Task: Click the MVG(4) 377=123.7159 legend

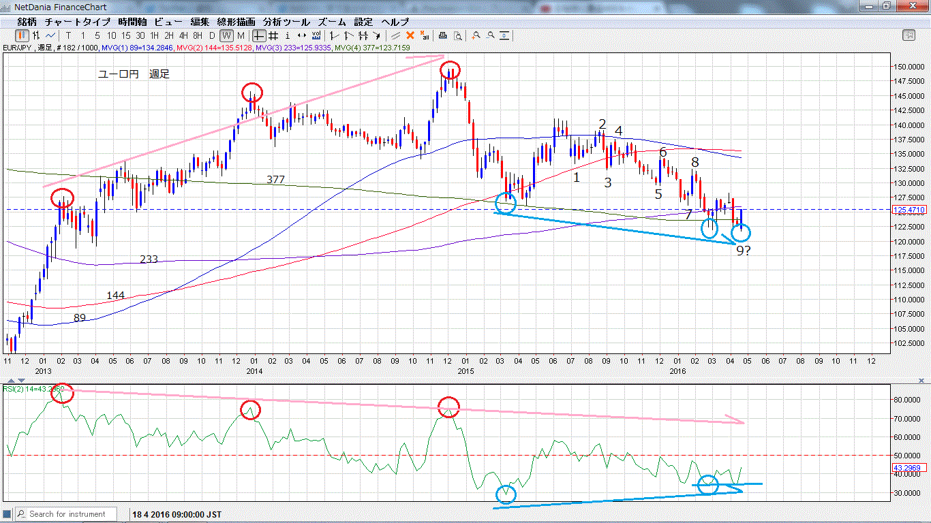Action: point(372,48)
